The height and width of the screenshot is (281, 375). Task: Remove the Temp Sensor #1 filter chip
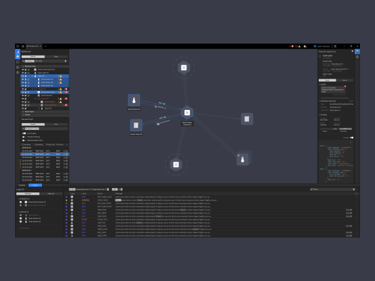click(89, 189)
